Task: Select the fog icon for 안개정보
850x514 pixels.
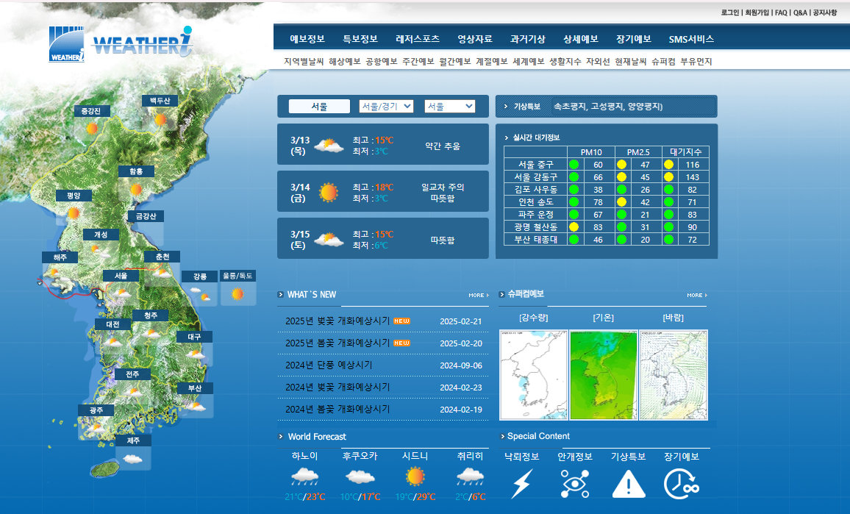Action: [574, 482]
